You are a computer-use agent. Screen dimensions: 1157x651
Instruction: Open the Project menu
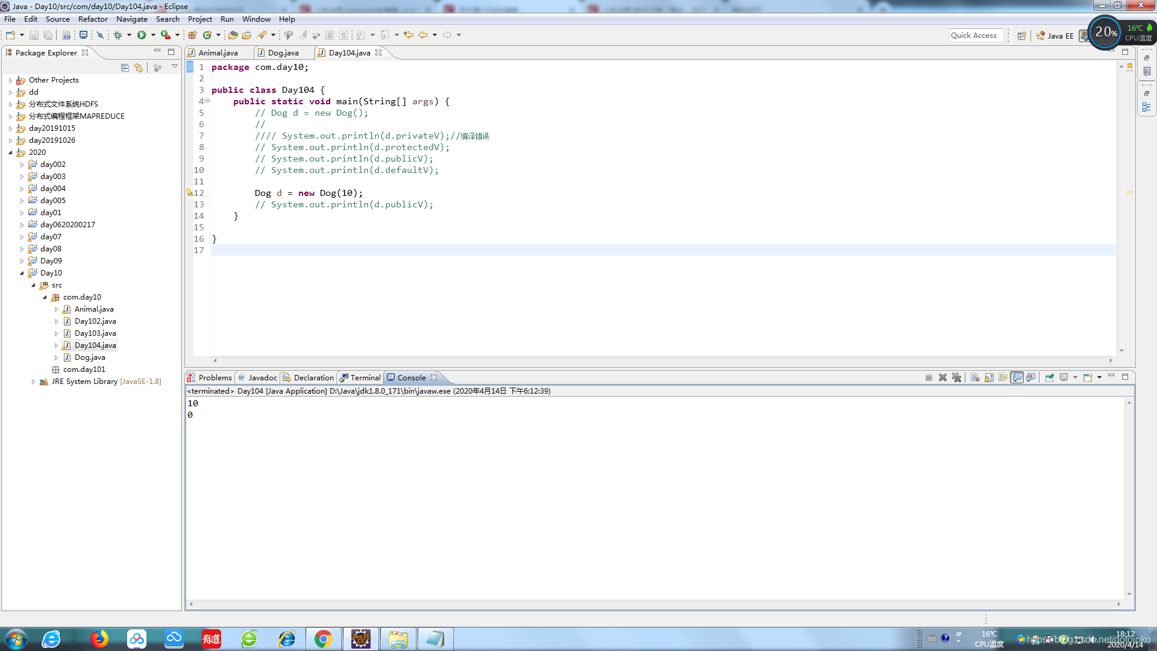pos(200,19)
